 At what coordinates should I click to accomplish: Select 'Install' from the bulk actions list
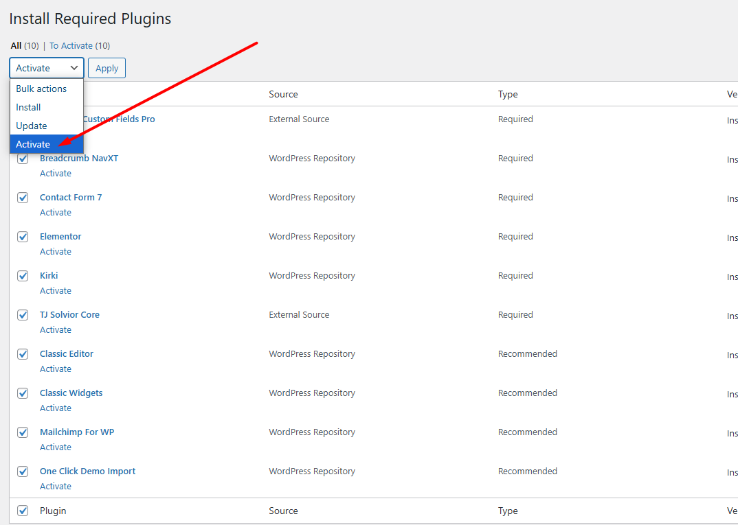[47, 107]
